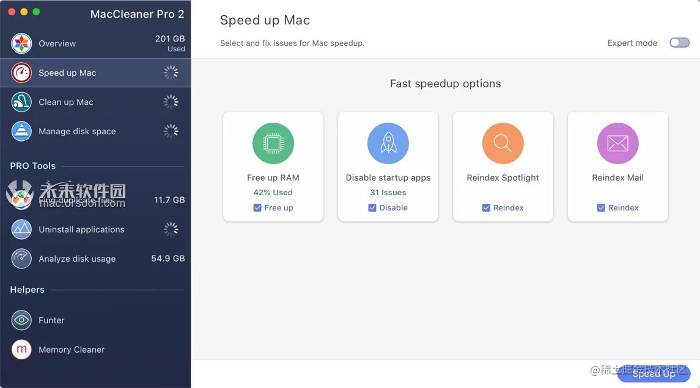Click the spinner beside Speed up Mac
Viewport: 700px width, 388px height.
pos(171,73)
